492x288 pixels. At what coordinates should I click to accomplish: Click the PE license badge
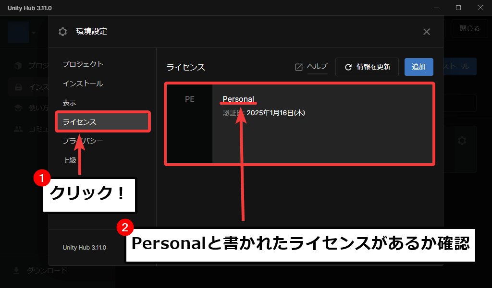pyautogui.click(x=189, y=99)
